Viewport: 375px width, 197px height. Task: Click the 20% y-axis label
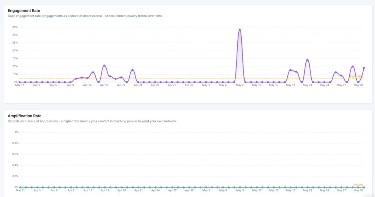[x=15, y=51]
